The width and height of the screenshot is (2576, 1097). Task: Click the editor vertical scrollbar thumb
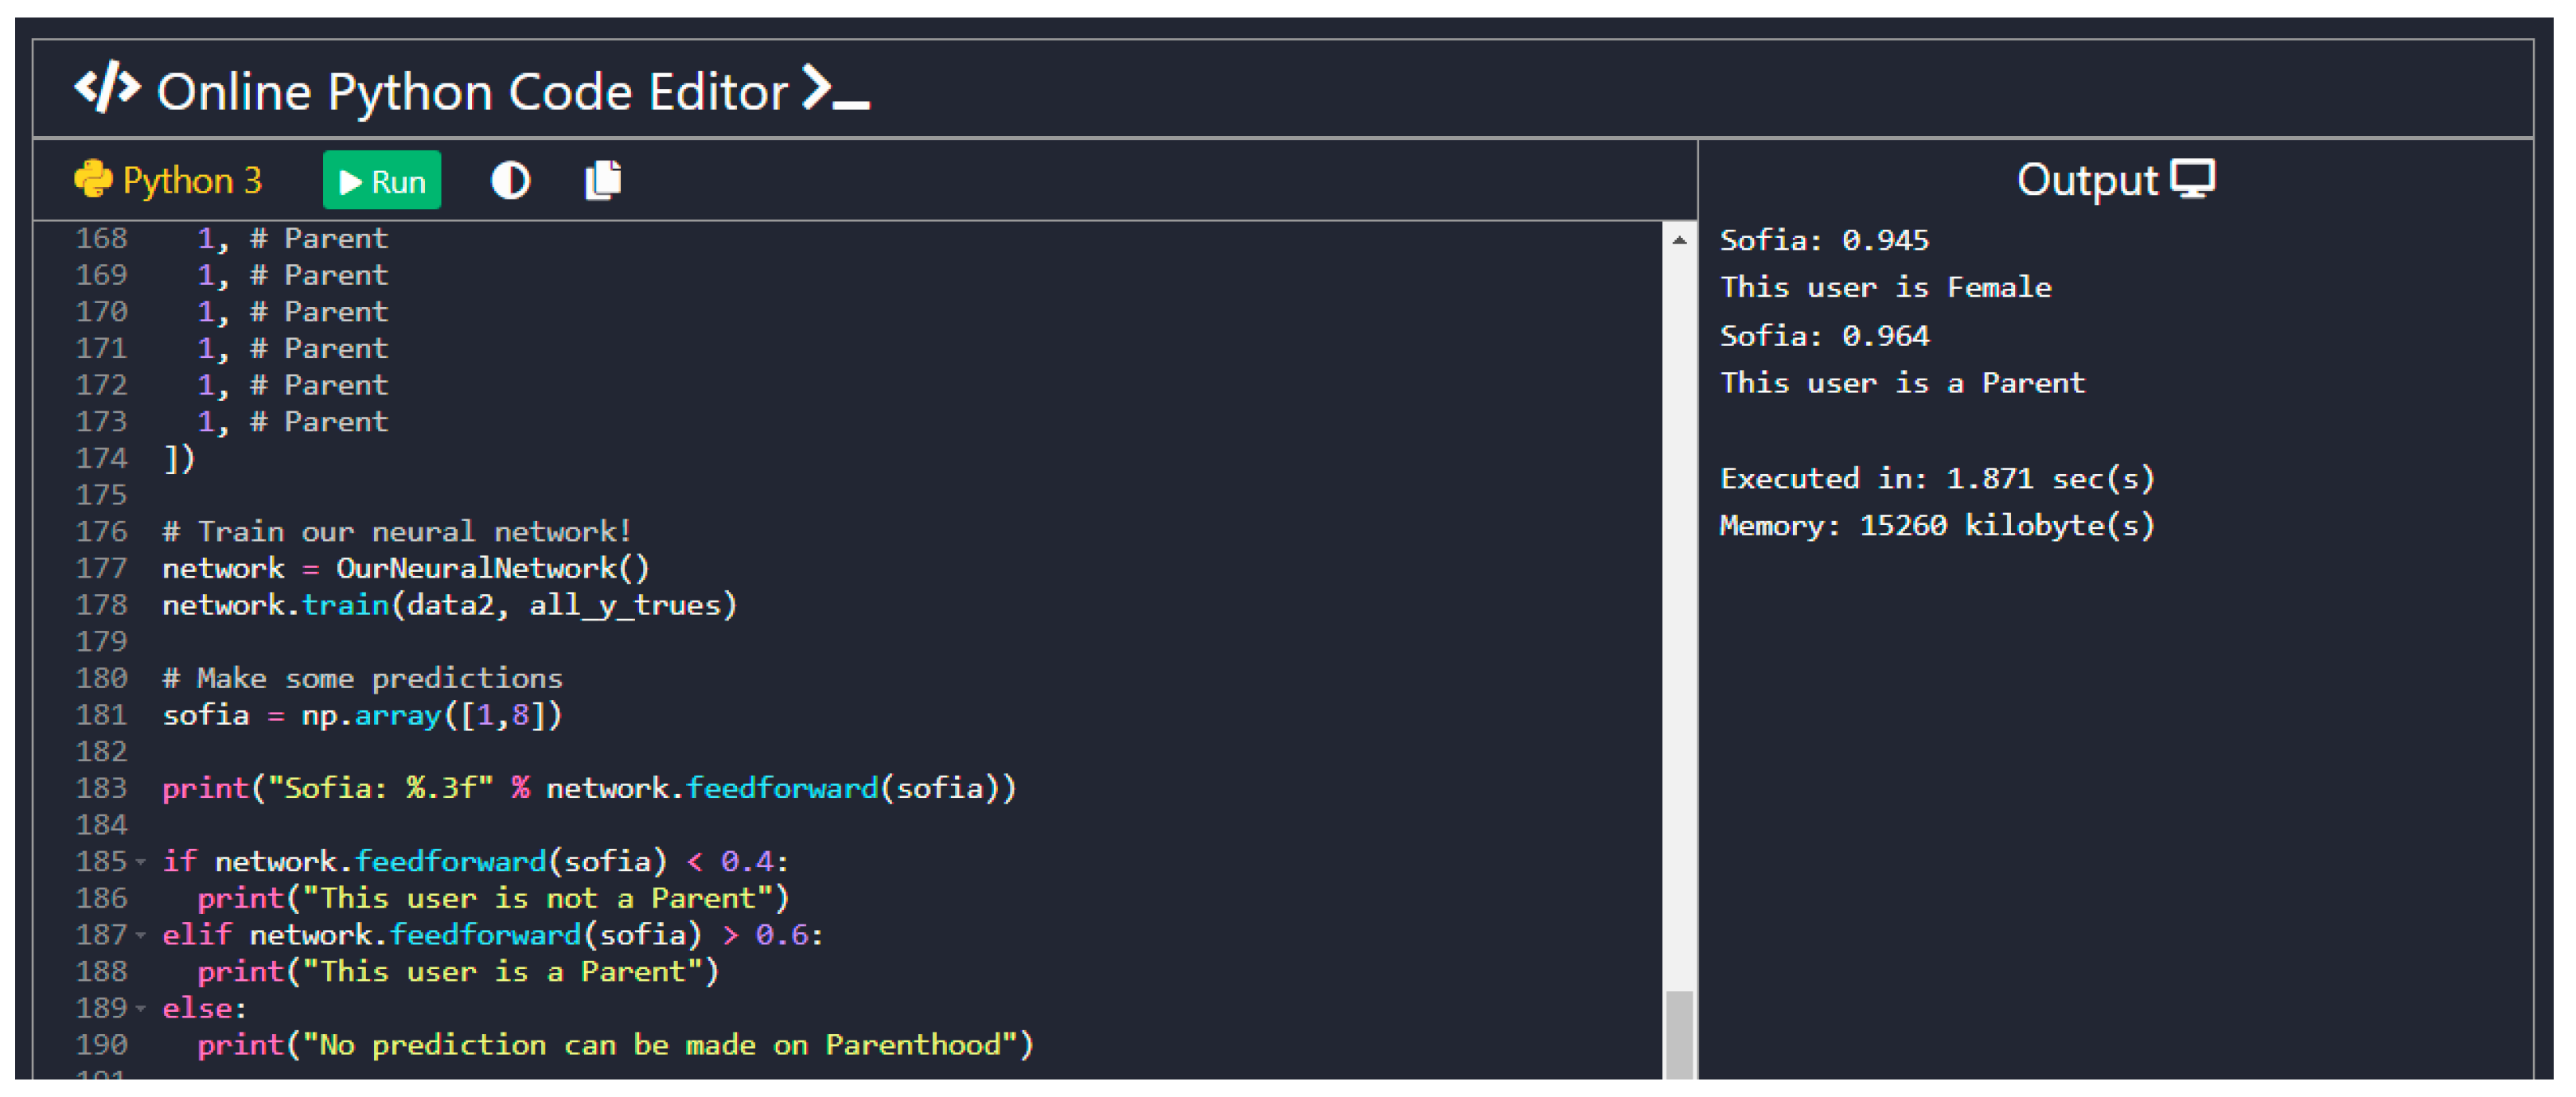1679,1035
